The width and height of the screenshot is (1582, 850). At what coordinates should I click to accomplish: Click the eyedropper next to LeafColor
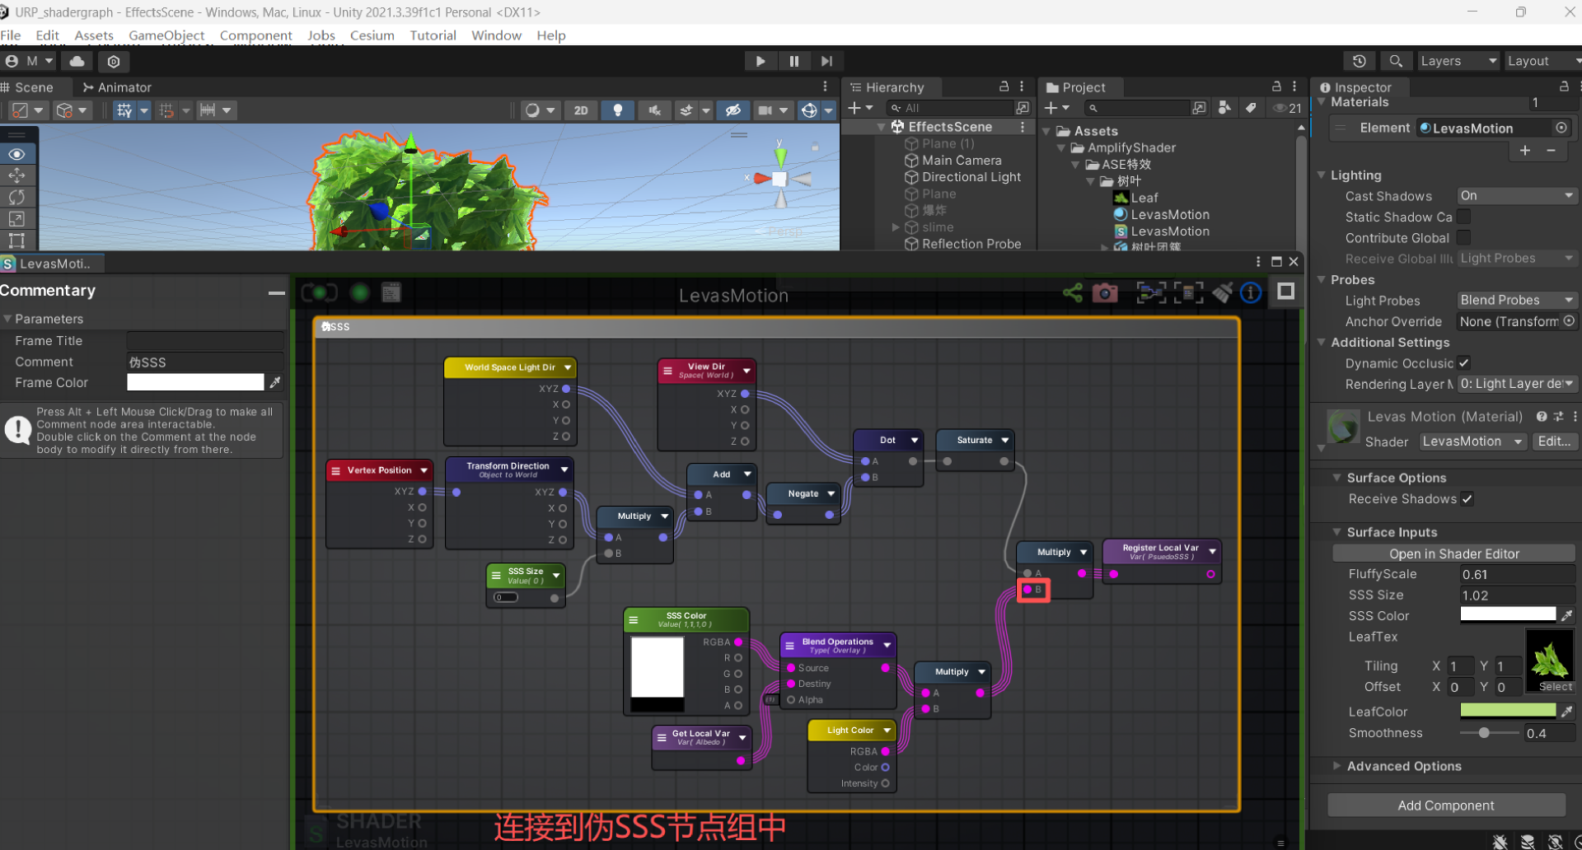pos(1566,711)
